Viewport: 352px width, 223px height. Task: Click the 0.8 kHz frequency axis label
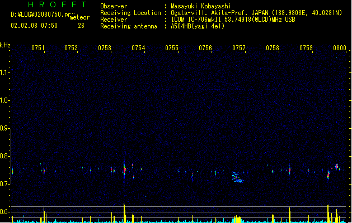click(5, 156)
